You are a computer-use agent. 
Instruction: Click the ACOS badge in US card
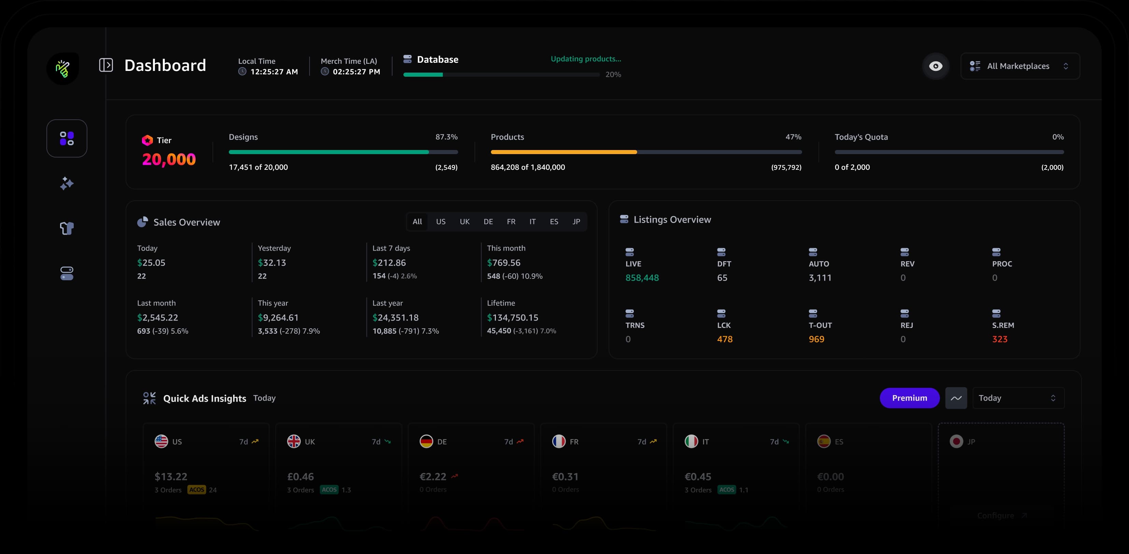click(x=197, y=490)
